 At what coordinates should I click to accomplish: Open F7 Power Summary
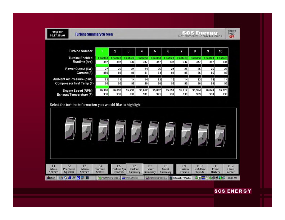[x=150, y=169]
